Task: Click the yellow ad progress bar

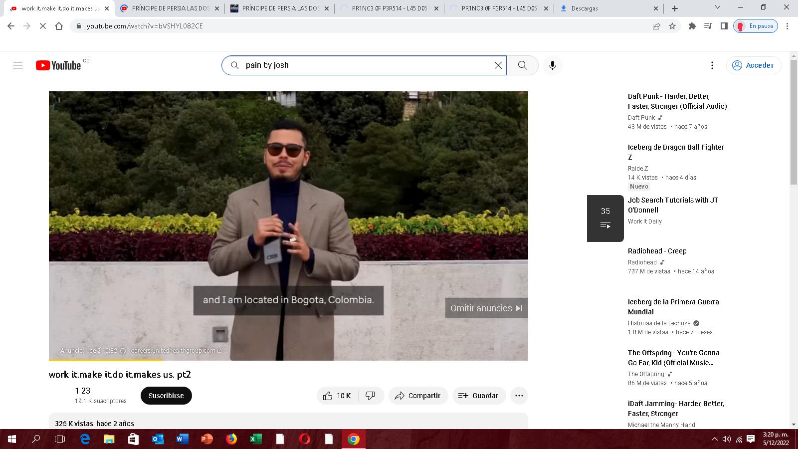Action: click(105, 360)
